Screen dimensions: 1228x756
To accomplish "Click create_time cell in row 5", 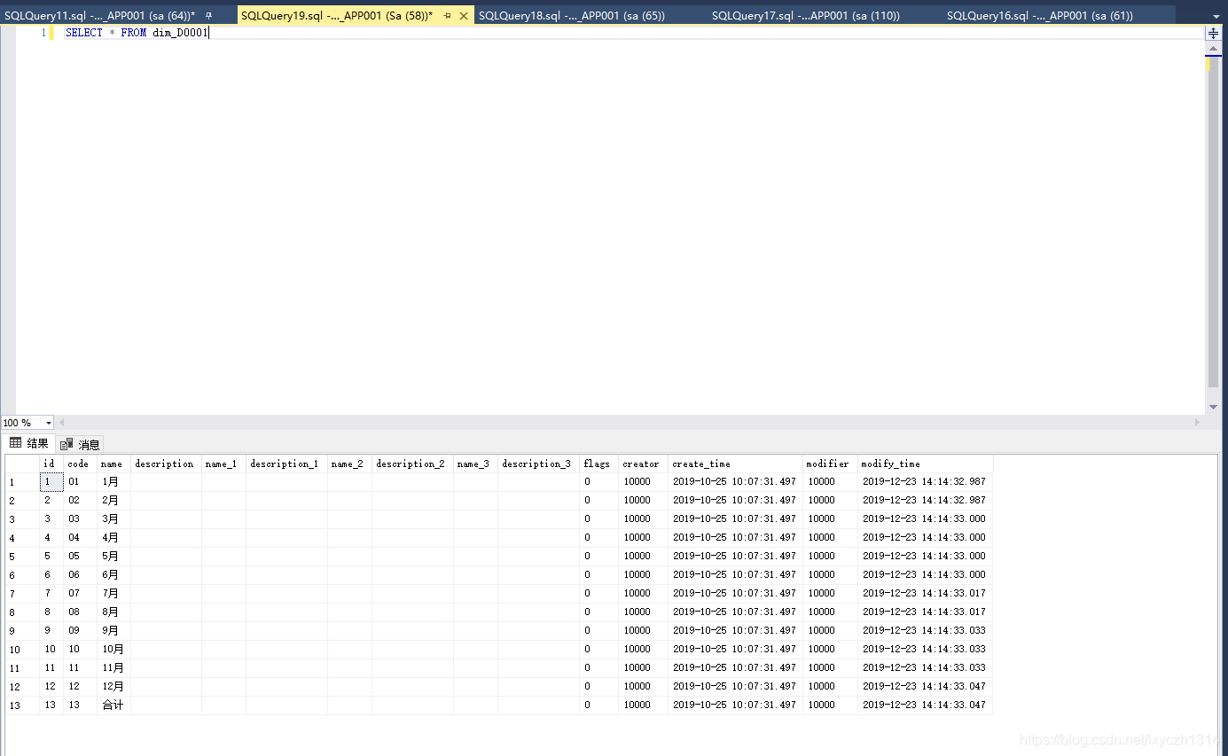I will coord(735,557).
